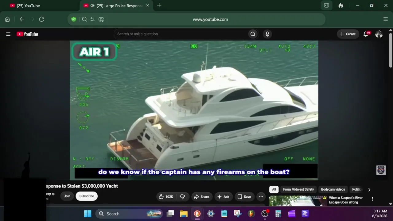
Task: Click the River Escape video thumbnail
Action: click(298, 201)
